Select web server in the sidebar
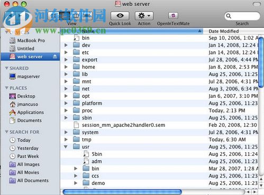Screen dimensions: 264x195 click(x=30, y=57)
